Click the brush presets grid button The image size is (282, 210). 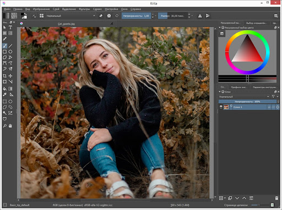[x=42, y=16]
